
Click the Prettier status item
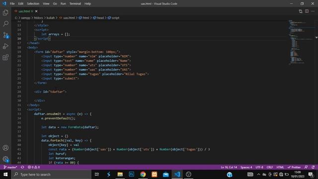coord(294,167)
